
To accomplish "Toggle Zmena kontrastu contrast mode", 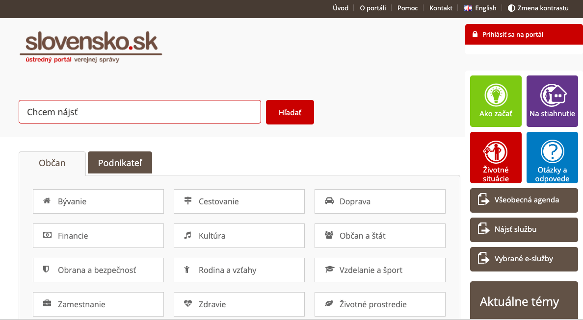I will coord(538,8).
